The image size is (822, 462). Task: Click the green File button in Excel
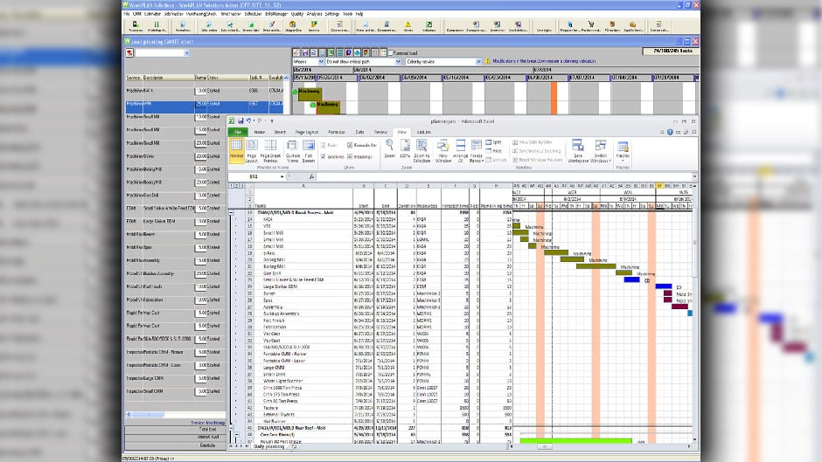(237, 132)
